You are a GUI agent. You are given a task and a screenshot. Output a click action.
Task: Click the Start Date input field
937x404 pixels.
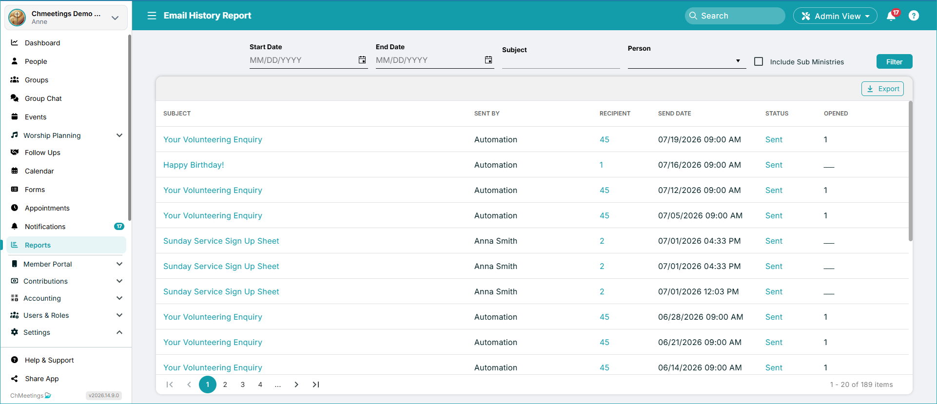302,60
